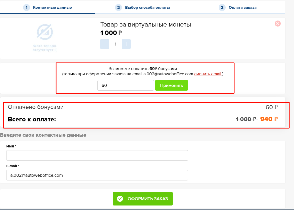Focus the Имя input field

coord(97,155)
